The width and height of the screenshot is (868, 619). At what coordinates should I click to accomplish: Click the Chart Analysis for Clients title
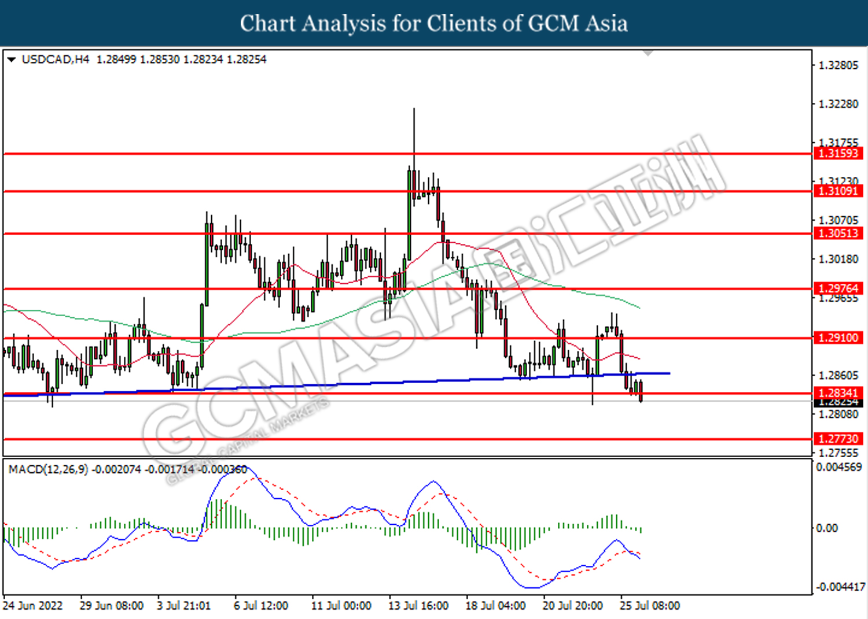coord(434,24)
